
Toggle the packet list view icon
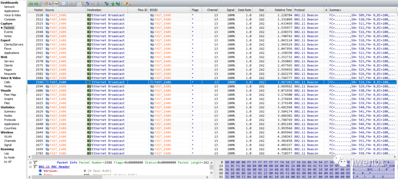tap(44, 4)
